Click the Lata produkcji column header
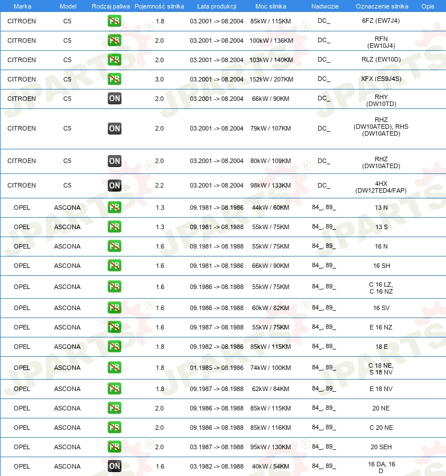The width and height of the screenshot is (446, 476). 217,6
